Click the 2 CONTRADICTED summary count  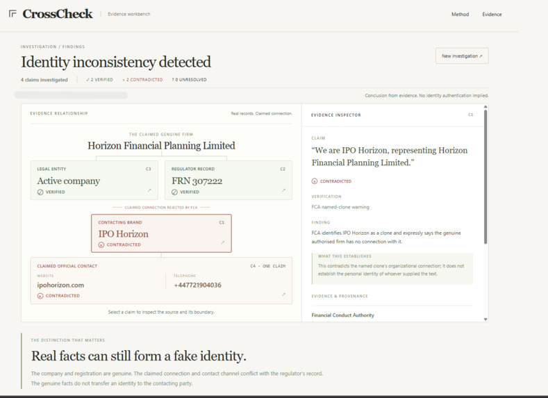pos(142,80)
